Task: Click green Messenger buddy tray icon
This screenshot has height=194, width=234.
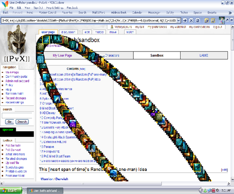Action: coord(205,191)
